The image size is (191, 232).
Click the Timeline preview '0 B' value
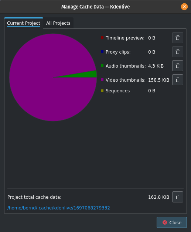point(151,38)
